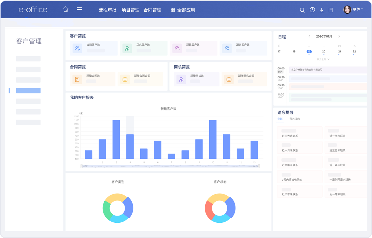Open 全部应用 apps grid
The height and width of the screenshot is (238, 372).
[x=183, y=10]
